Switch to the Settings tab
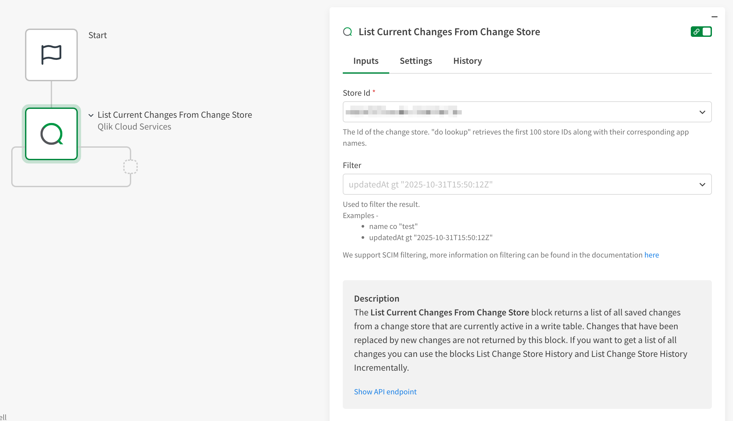Screen dimensions: 733x421 coord(416,61)
